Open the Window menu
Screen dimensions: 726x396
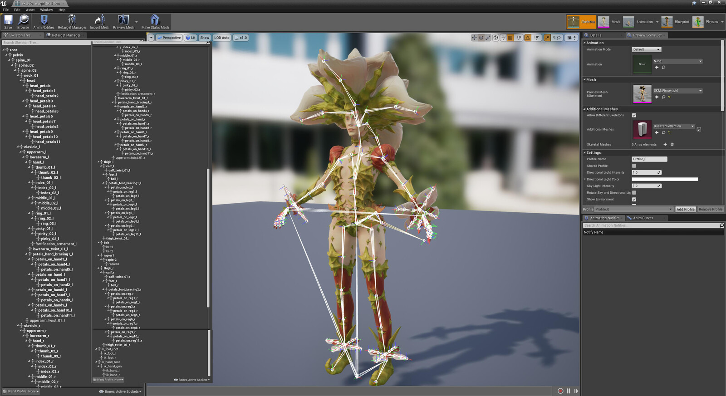pyautogui.click(x=46, y=10)
